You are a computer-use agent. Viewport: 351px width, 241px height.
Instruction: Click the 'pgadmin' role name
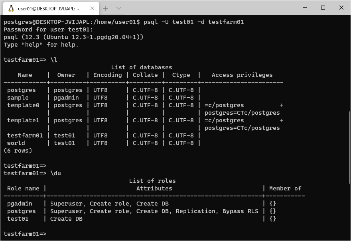(20, 204)
